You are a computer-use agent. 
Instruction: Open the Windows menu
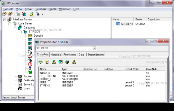(65, 9)
